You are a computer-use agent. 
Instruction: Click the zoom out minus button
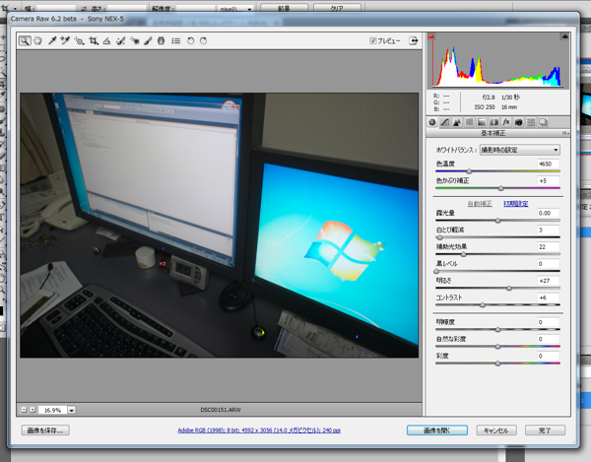click(x=24, y=410)
